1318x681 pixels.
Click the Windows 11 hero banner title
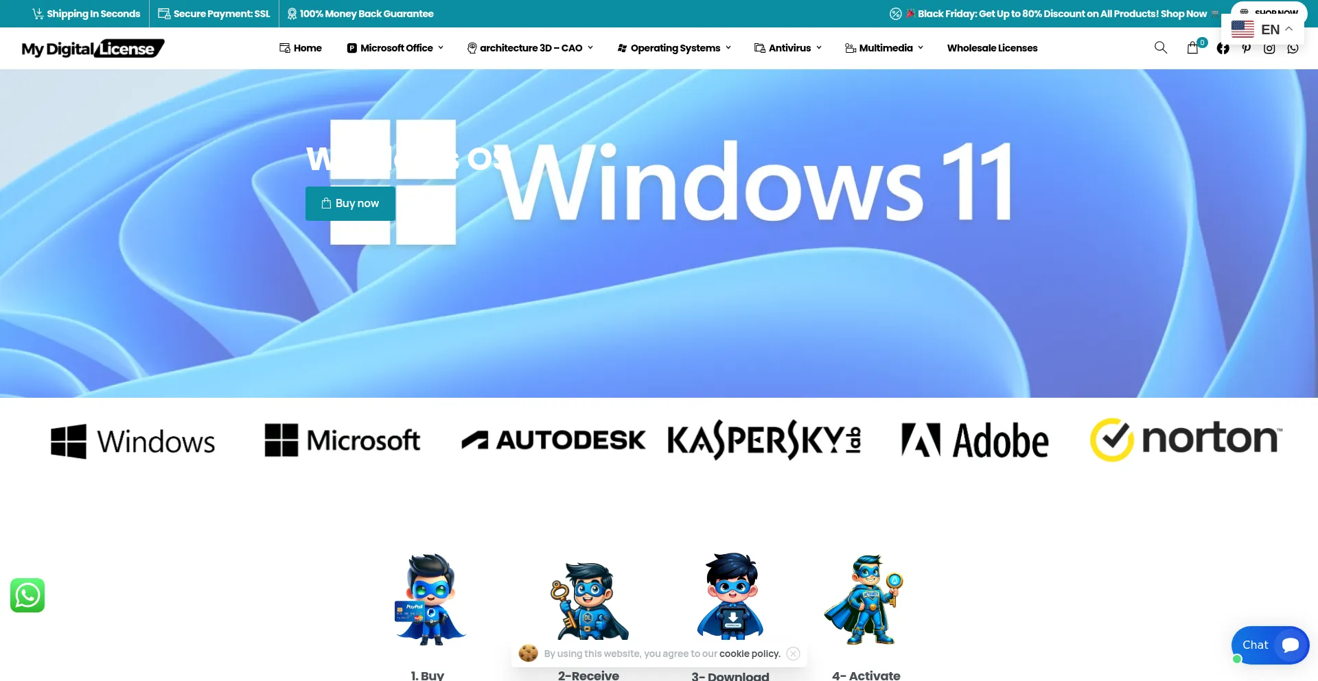(x=755, y=182)
